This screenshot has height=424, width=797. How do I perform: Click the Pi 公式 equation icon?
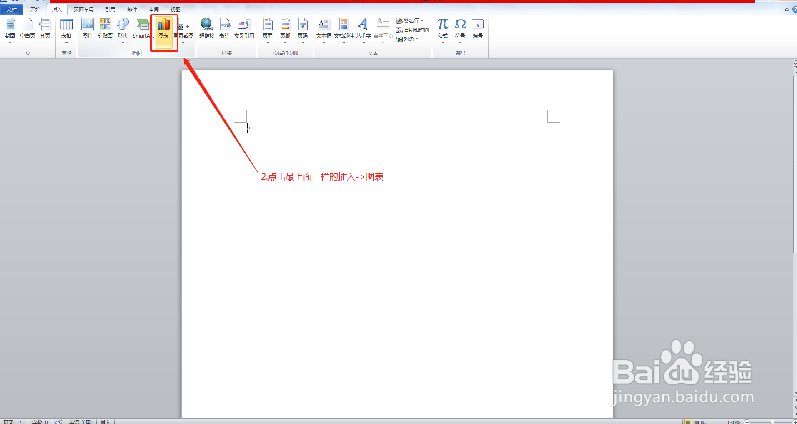[443, 24]
